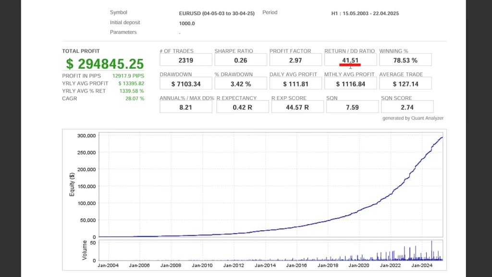Click the Sharpe Ratio value 0.26

pos(240,60)
